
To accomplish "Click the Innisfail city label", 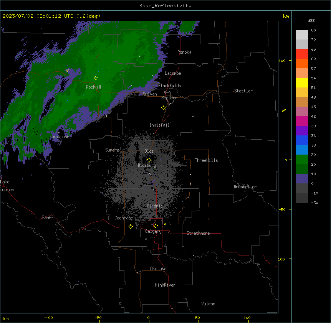I will pos(159,125).
